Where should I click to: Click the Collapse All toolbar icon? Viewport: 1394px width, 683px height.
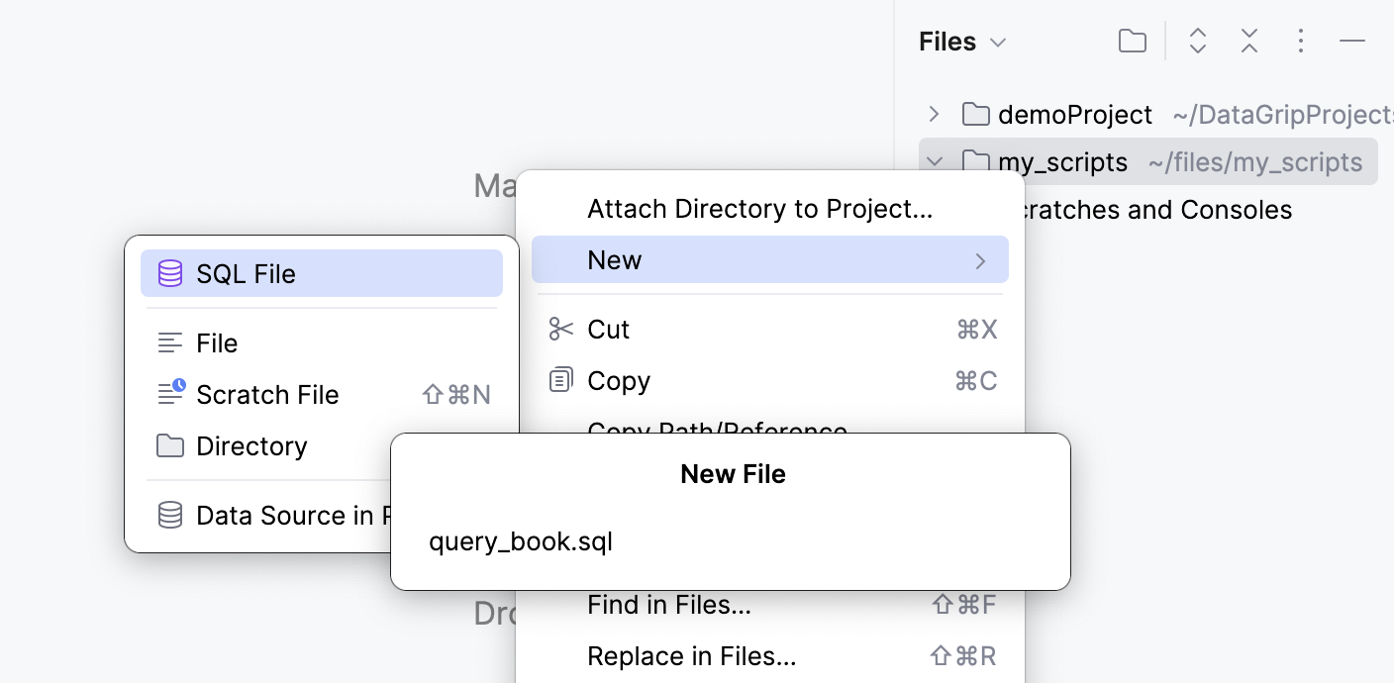click(1248, 41)
